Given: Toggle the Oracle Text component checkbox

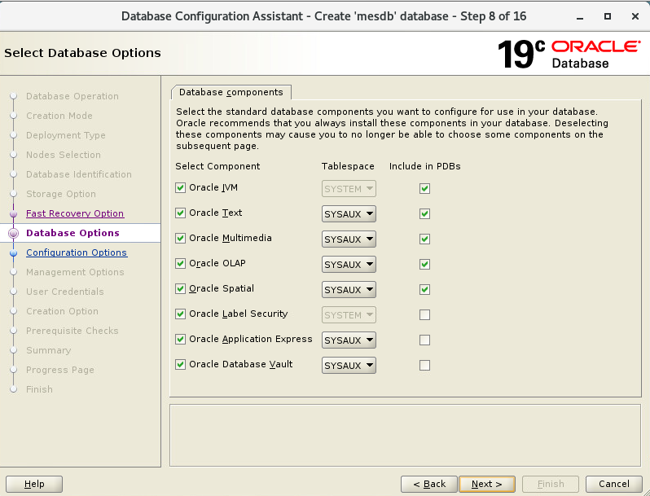Looking at the screenshot, I should coord(181,213).
